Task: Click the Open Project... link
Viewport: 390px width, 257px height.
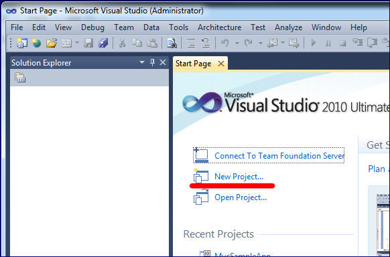Action: tap(241, 197)
